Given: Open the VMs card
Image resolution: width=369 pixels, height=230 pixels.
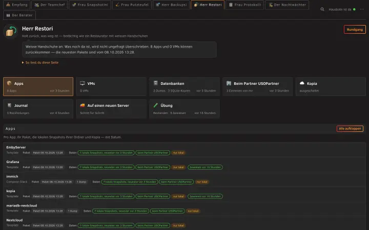Looking at the screenshot, I should pyautogui.click(x=111, y=86).
